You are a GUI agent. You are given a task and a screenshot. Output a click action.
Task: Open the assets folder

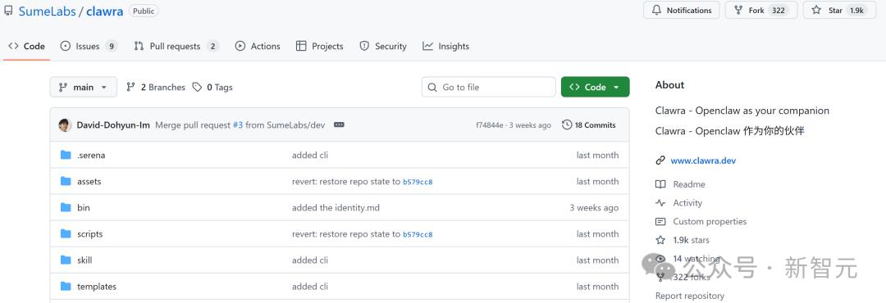(89, 182)
